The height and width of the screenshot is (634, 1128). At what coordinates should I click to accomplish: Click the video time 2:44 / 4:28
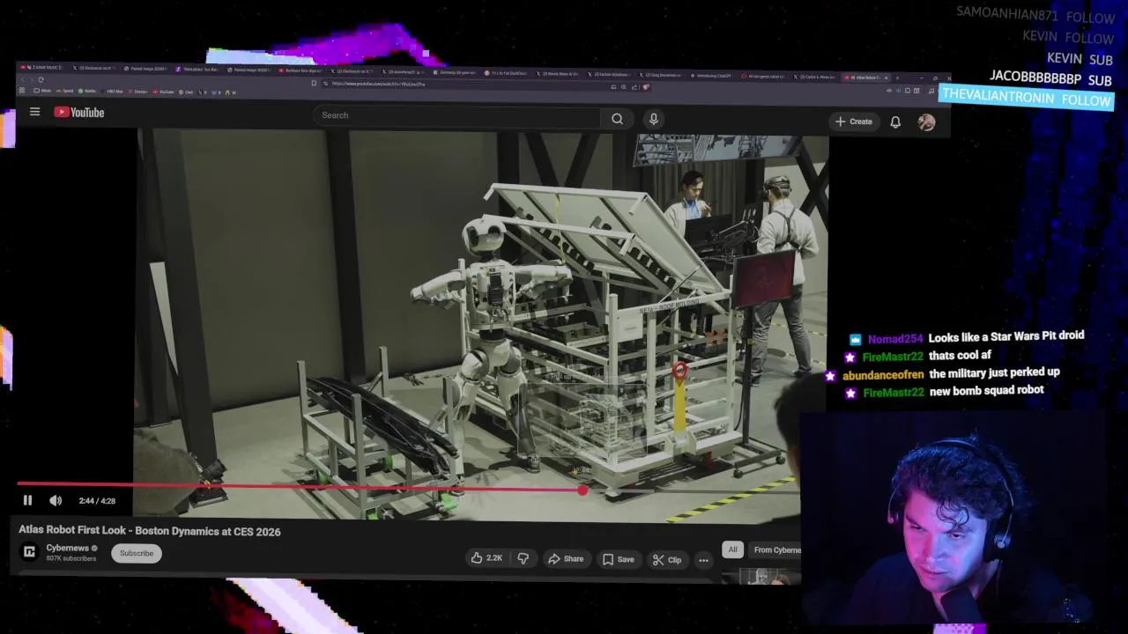point(97,500)
